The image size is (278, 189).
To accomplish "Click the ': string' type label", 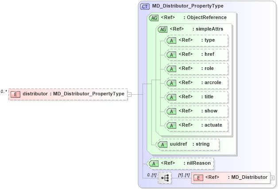I will 201,144.
